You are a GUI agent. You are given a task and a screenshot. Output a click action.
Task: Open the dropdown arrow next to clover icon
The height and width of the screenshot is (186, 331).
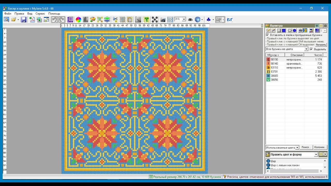tap(213, 20)
